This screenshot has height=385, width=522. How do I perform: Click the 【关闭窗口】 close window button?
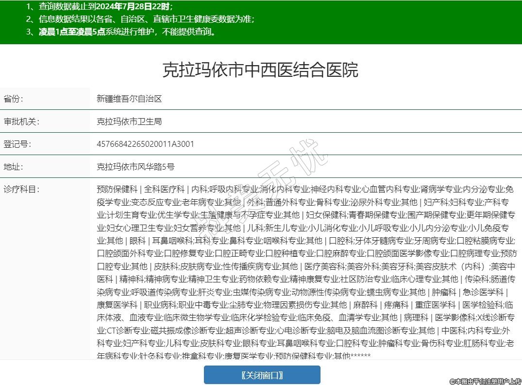262,375
